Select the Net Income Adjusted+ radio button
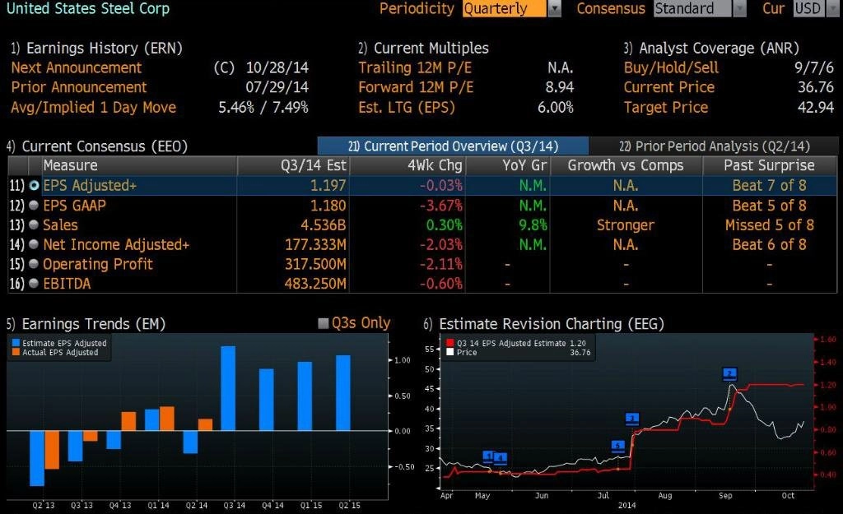The height and width of the screenshot is (514, 843). pos(34,244)
